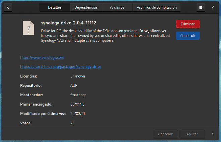Screen dimensions: 221x142
Task: Select the package title synology-drive 2.0.4-11112
Action: 69,23
